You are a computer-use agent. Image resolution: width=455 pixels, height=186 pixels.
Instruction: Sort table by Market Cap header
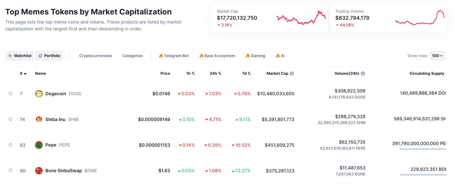coord(277,74)
